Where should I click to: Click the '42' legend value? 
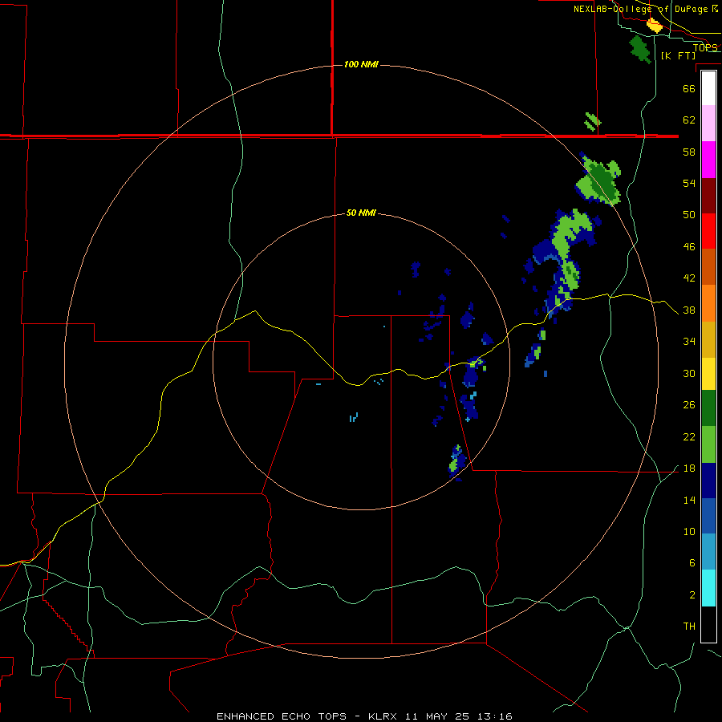coord(689,278)
